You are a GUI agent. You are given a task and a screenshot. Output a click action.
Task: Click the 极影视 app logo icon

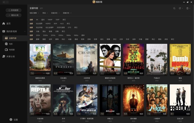pos(94,2)
